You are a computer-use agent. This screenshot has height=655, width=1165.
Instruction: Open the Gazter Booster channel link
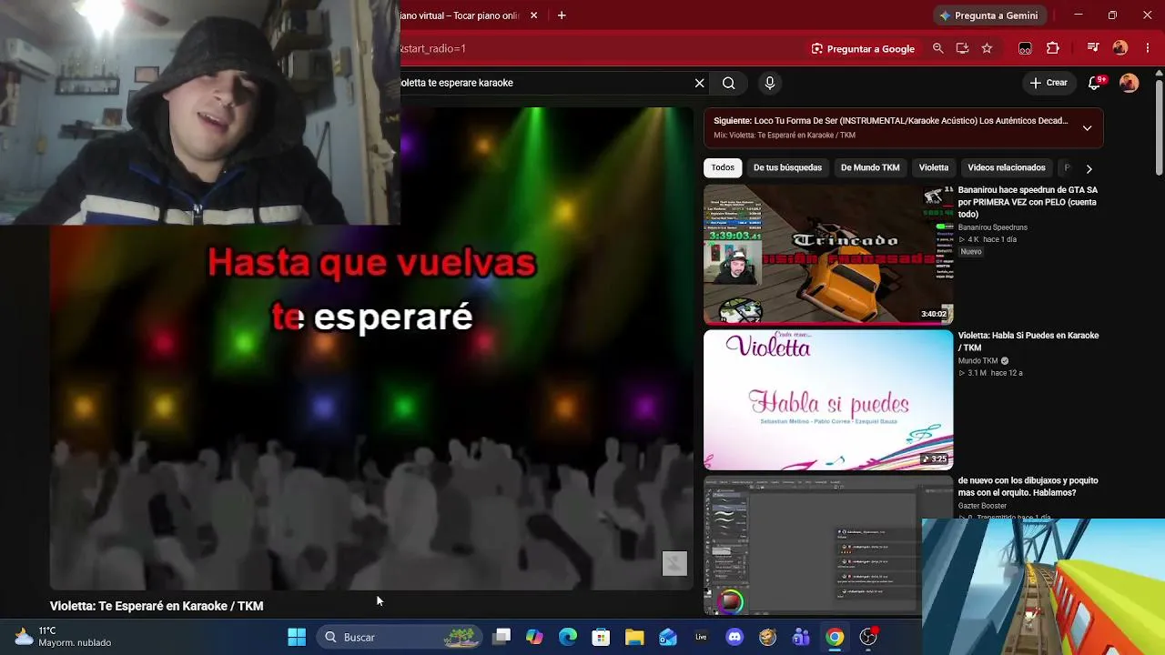983,506
